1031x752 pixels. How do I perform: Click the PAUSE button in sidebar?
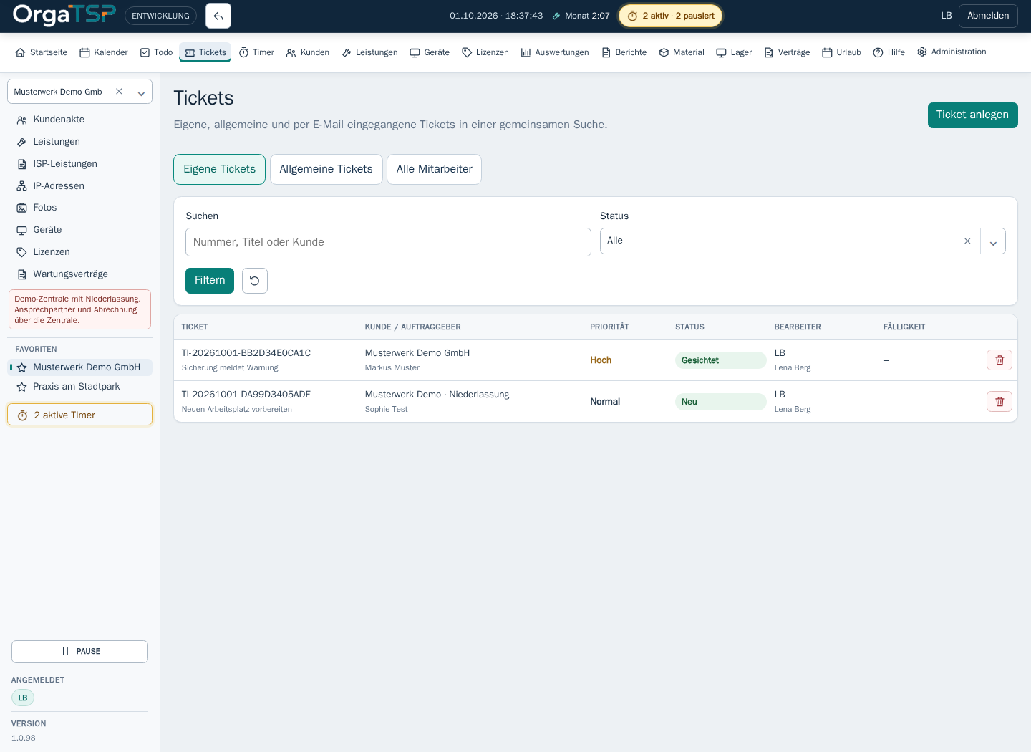pos(80,652)
